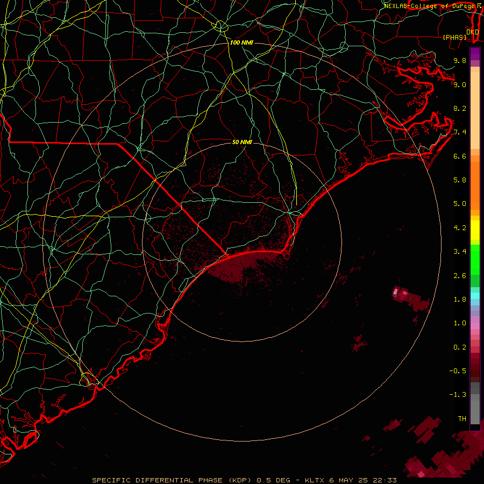Click the DKD label above the color bar
Image resolution: width=484 pixels, height=484 pixels.
tap(473, 32)
